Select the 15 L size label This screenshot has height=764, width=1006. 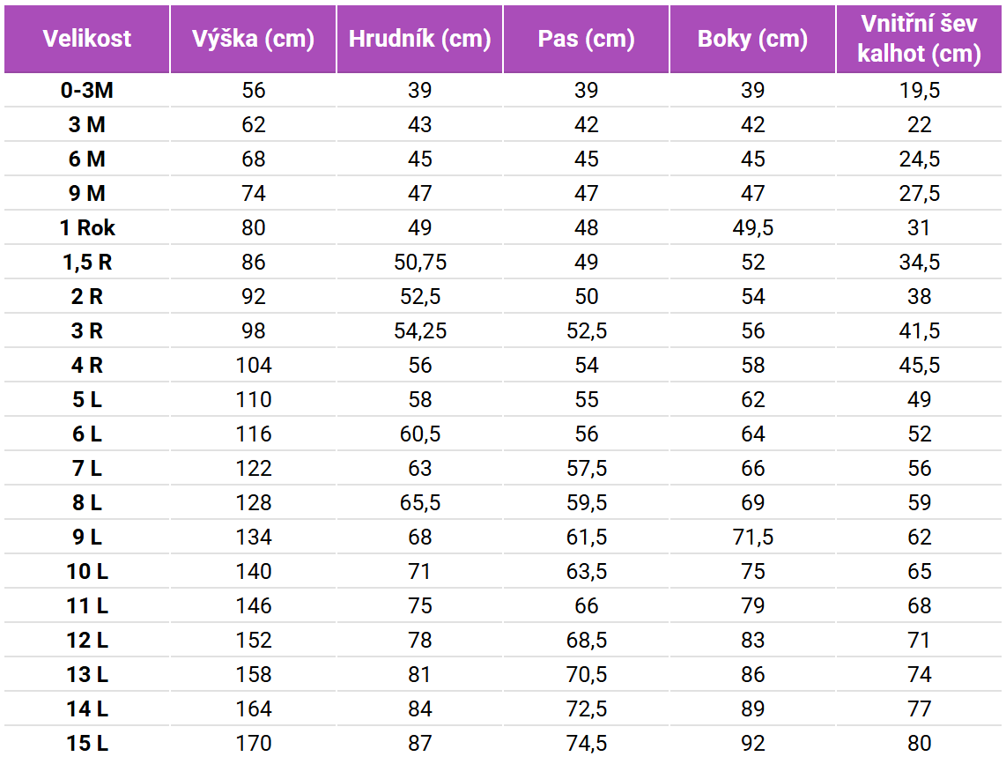(x=87, y=743)
